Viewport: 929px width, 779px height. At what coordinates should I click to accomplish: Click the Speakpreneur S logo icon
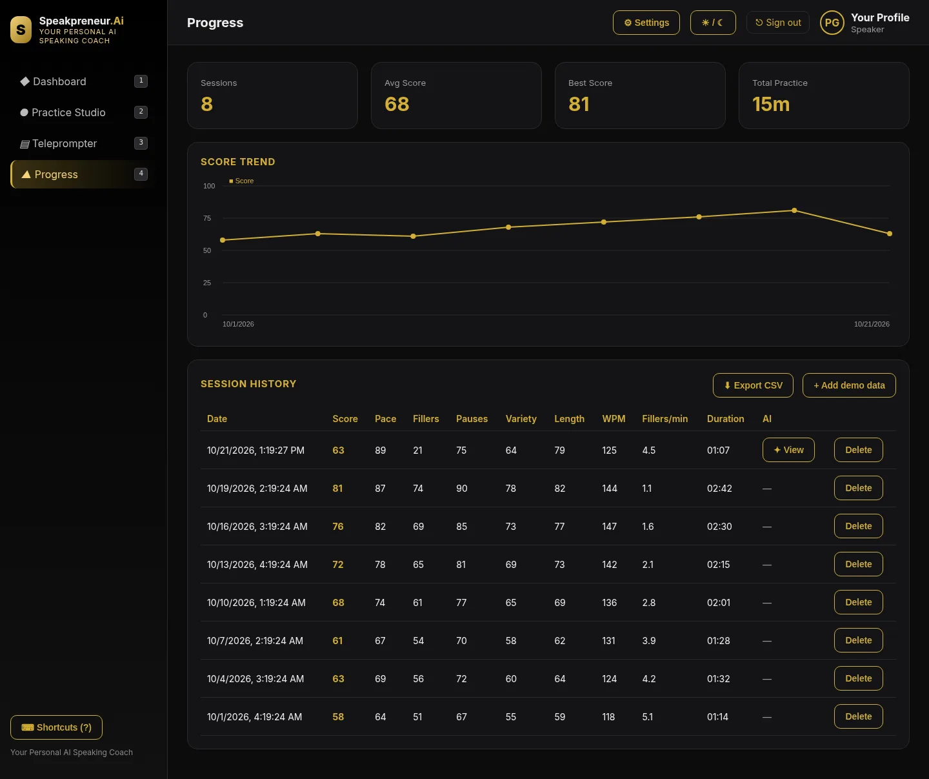coord(21,30)
